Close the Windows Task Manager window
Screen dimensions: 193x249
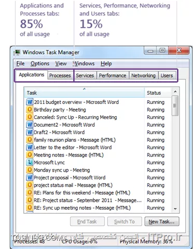179,50
